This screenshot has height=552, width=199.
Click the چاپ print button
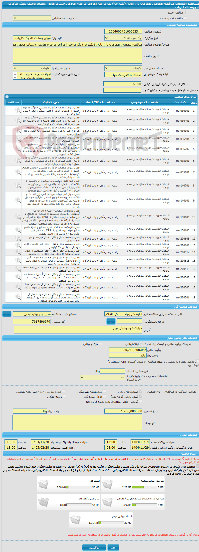pos(113,548)
